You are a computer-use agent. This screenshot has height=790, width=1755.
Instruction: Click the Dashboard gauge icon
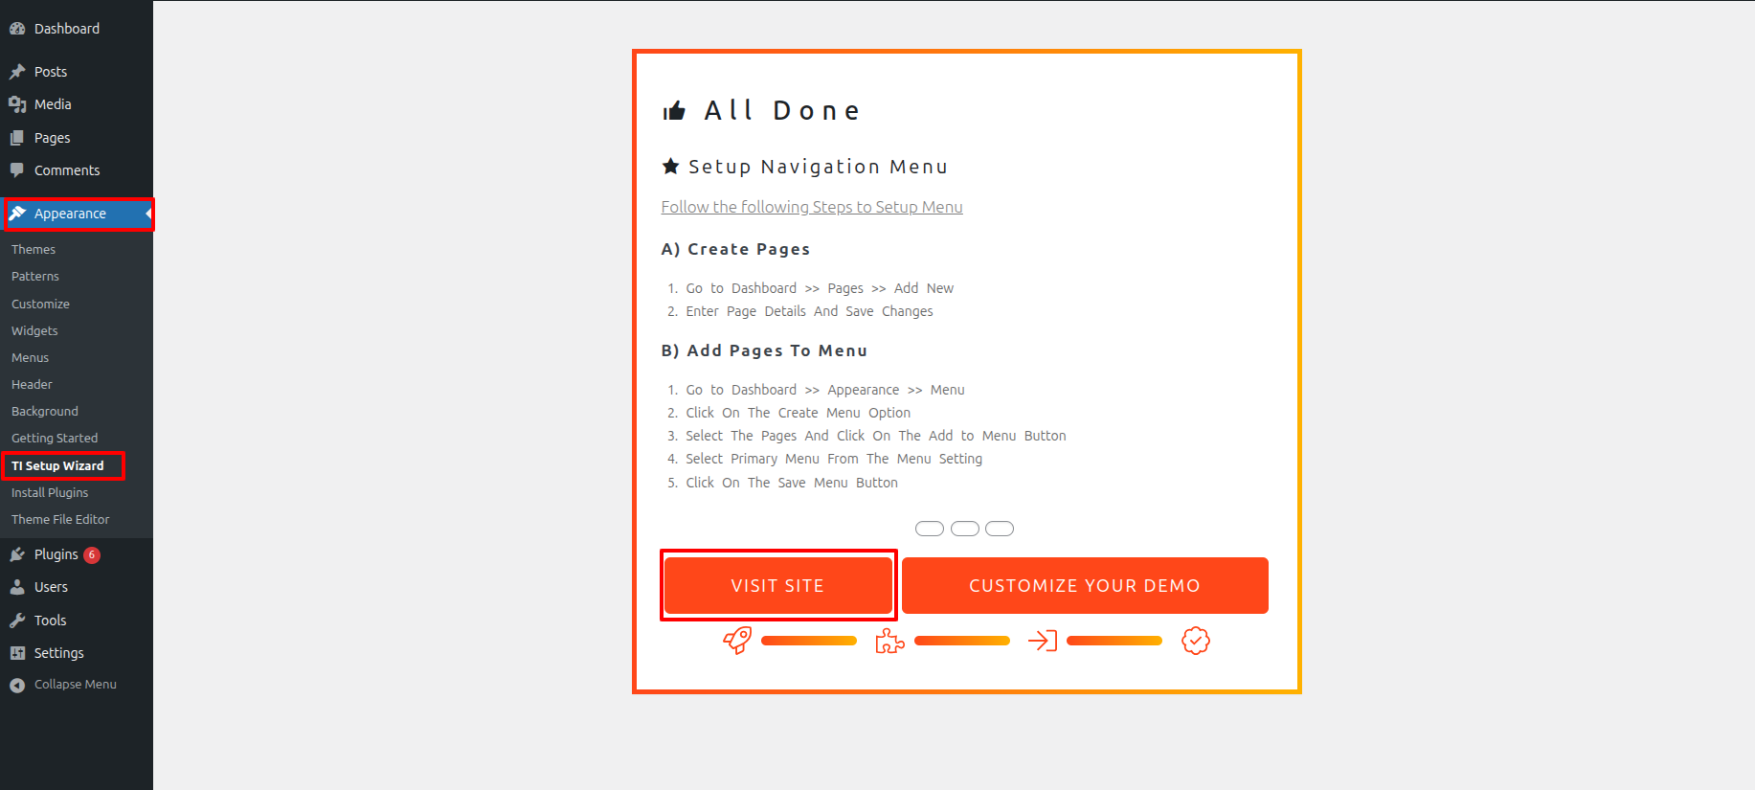point(17,29)
